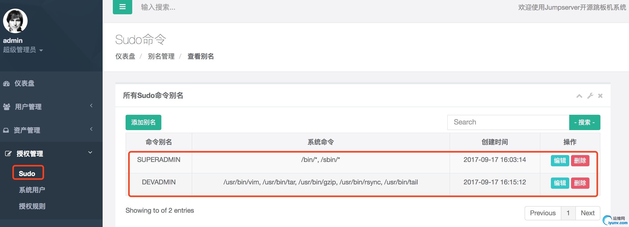Click 删除 for the DEVADMIN alias
This screenshot has height=227, width=629.
click(580, 183)
